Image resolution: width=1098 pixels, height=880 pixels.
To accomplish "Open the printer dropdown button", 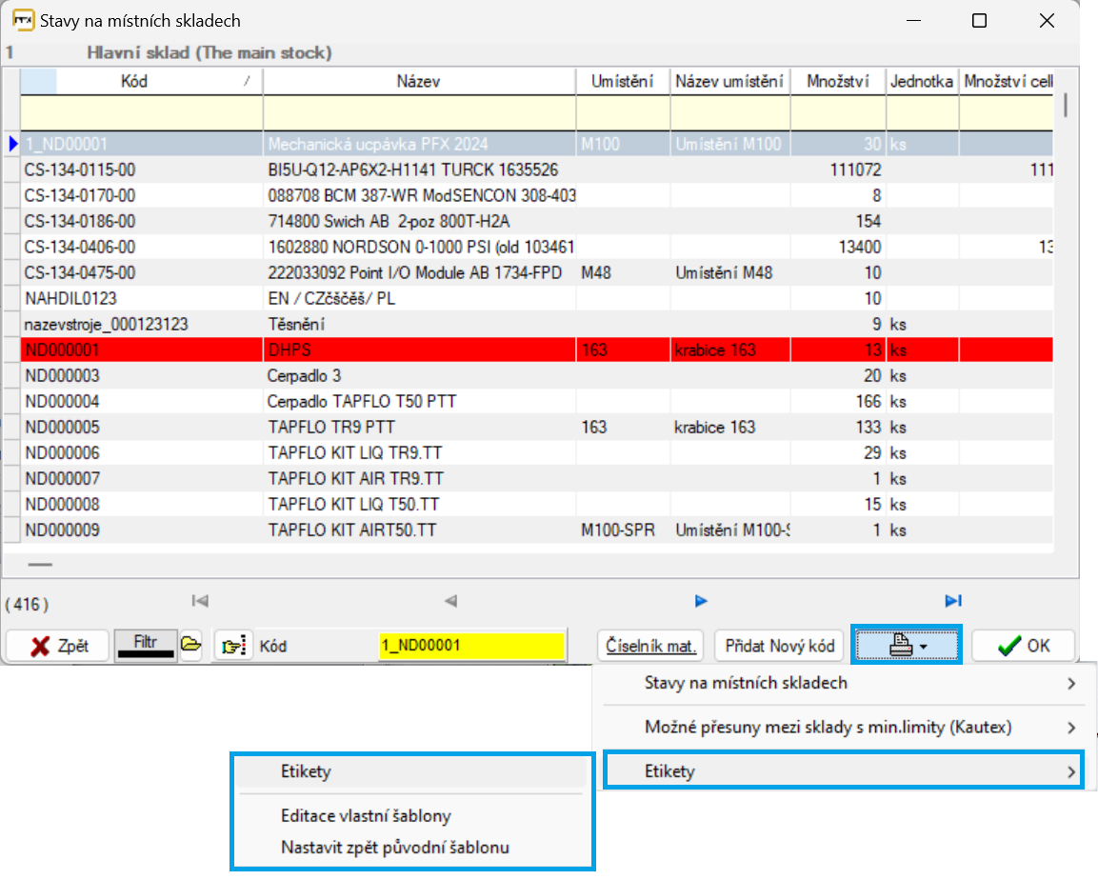I will (908, 646).
